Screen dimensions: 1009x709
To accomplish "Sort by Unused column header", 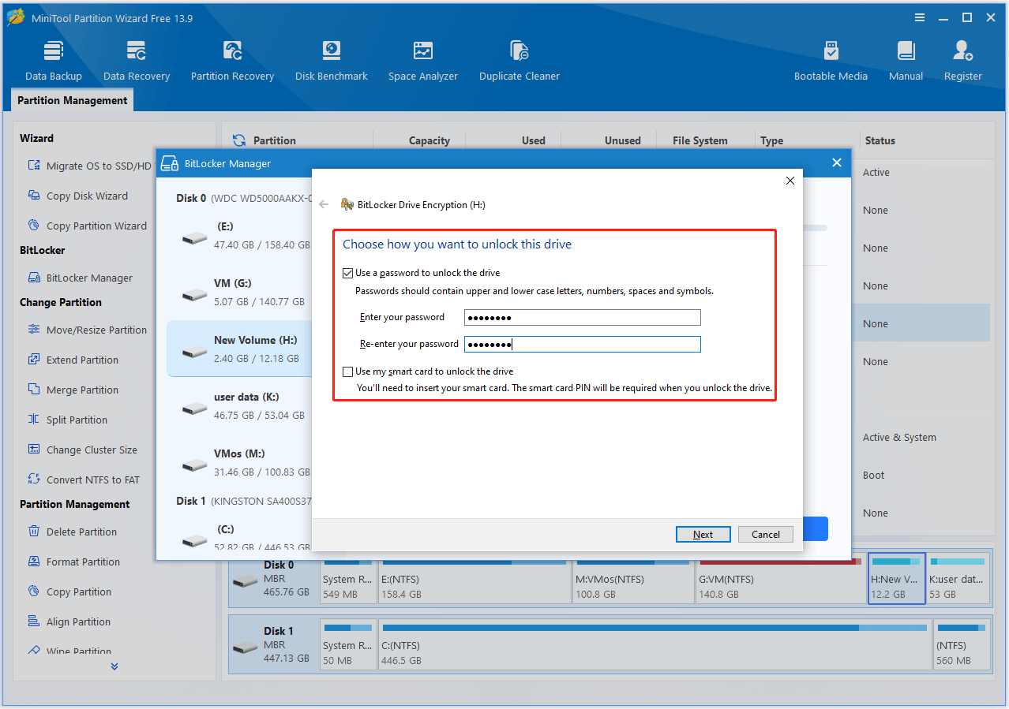I will point(622,140).
